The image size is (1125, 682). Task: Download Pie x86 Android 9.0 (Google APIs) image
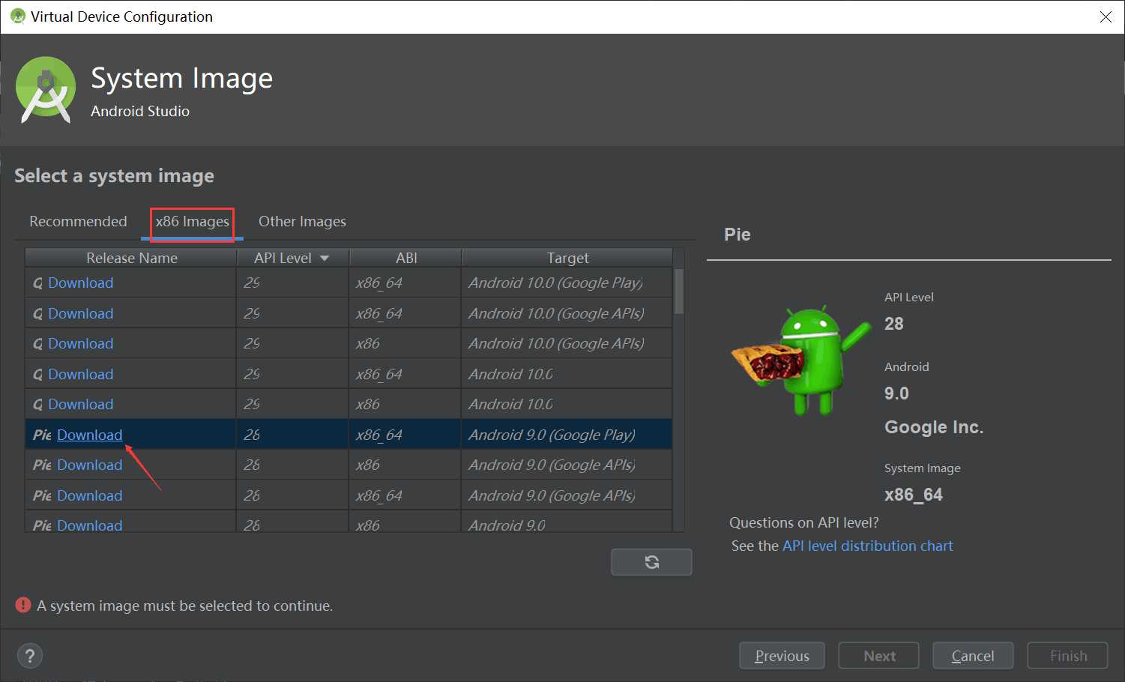coord(90,465)
